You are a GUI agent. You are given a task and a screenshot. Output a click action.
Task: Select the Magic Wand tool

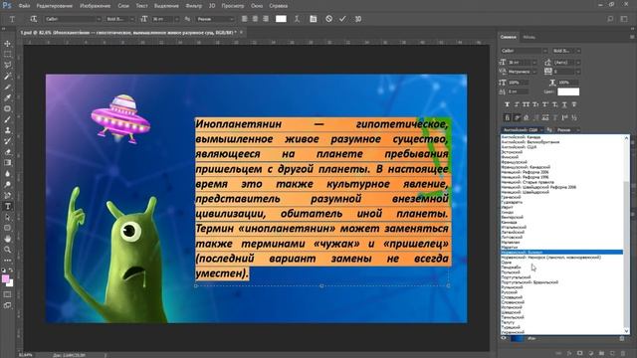pos(7,76)
